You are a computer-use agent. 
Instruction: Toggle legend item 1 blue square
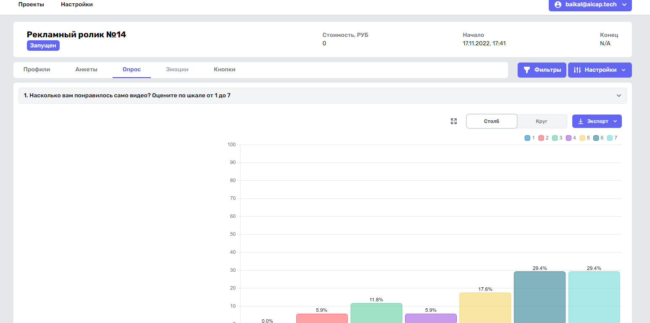pos(527,138)
